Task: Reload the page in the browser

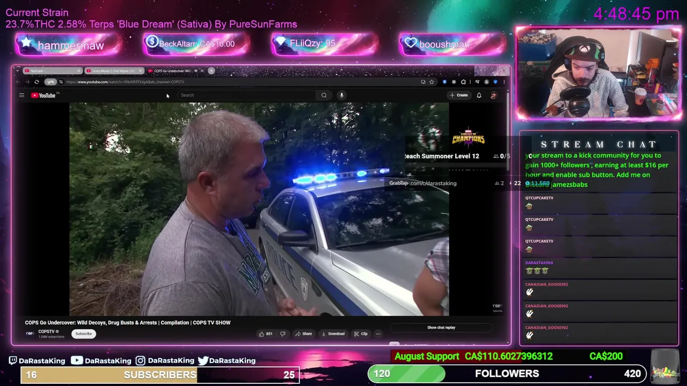Action: [x=36, y=82]
